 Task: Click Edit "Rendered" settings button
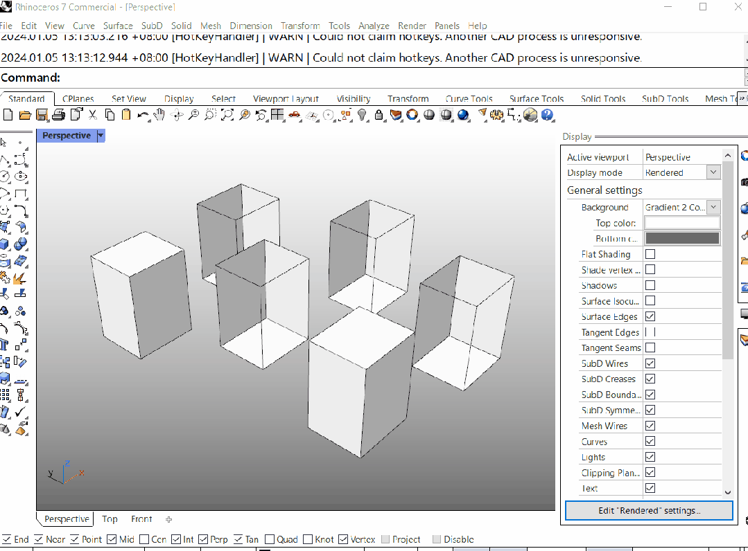coord(649,511)
